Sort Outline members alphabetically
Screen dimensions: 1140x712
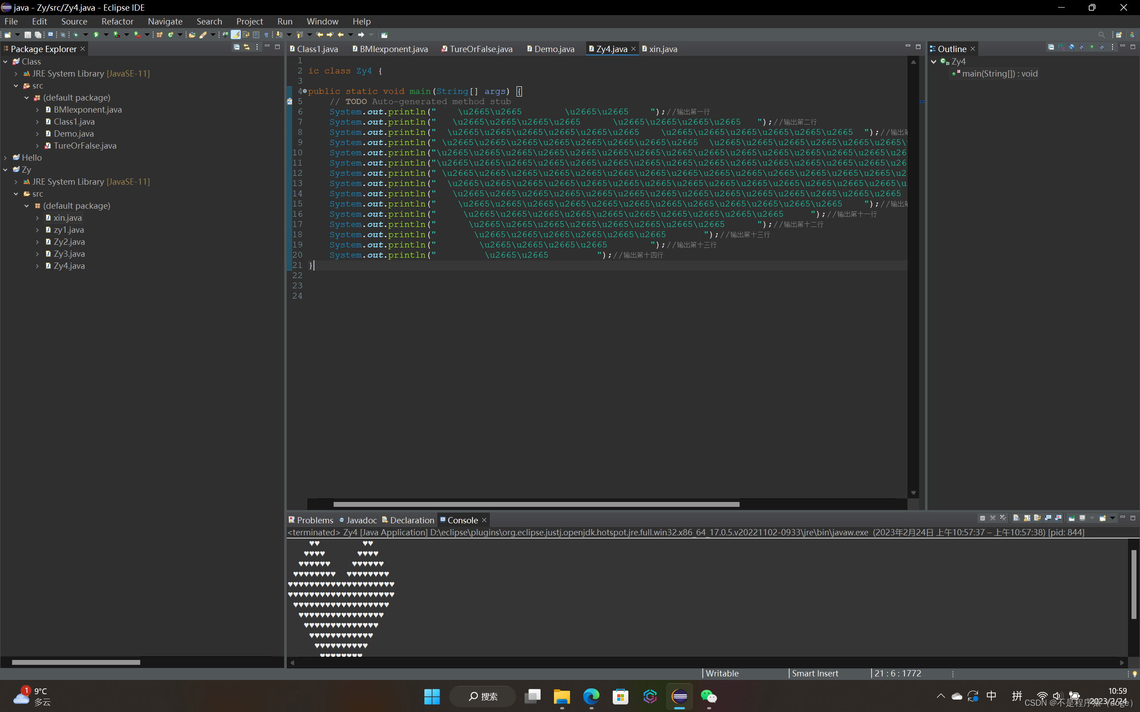1061,47
